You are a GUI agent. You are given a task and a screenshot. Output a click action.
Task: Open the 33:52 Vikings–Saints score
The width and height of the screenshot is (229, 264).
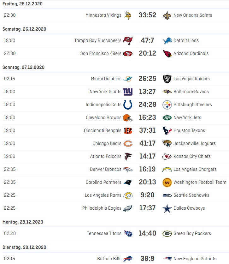coord(147,15)
